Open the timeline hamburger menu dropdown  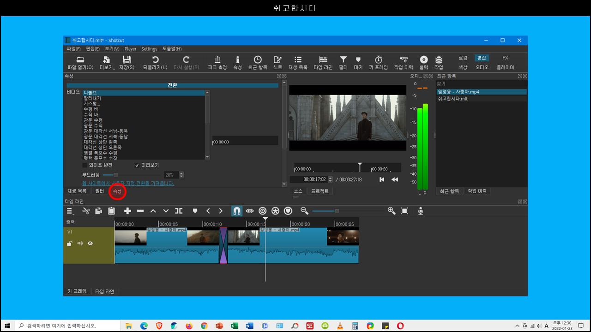71,211
